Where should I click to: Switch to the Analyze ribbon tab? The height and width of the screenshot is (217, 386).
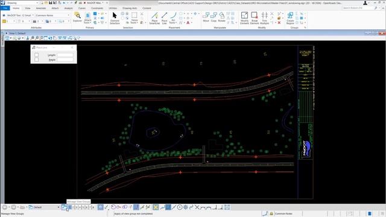68,8
